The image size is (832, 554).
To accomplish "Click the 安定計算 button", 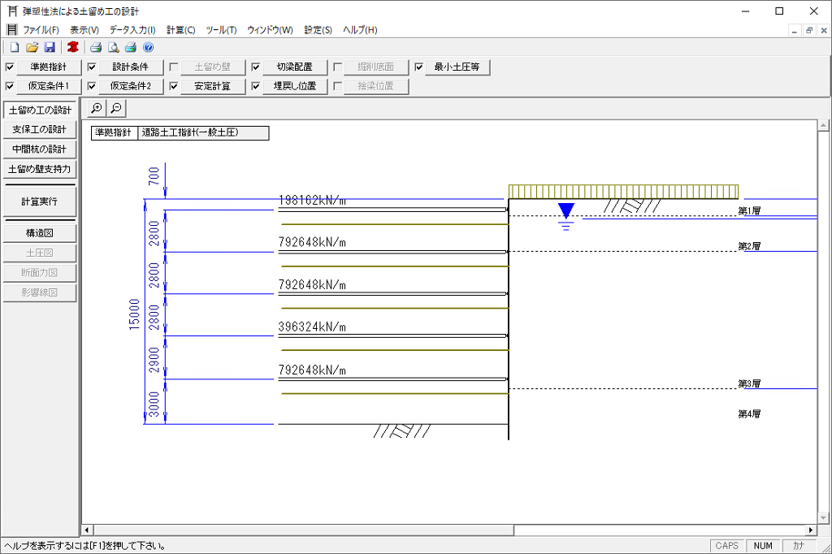I will (213, 86).
